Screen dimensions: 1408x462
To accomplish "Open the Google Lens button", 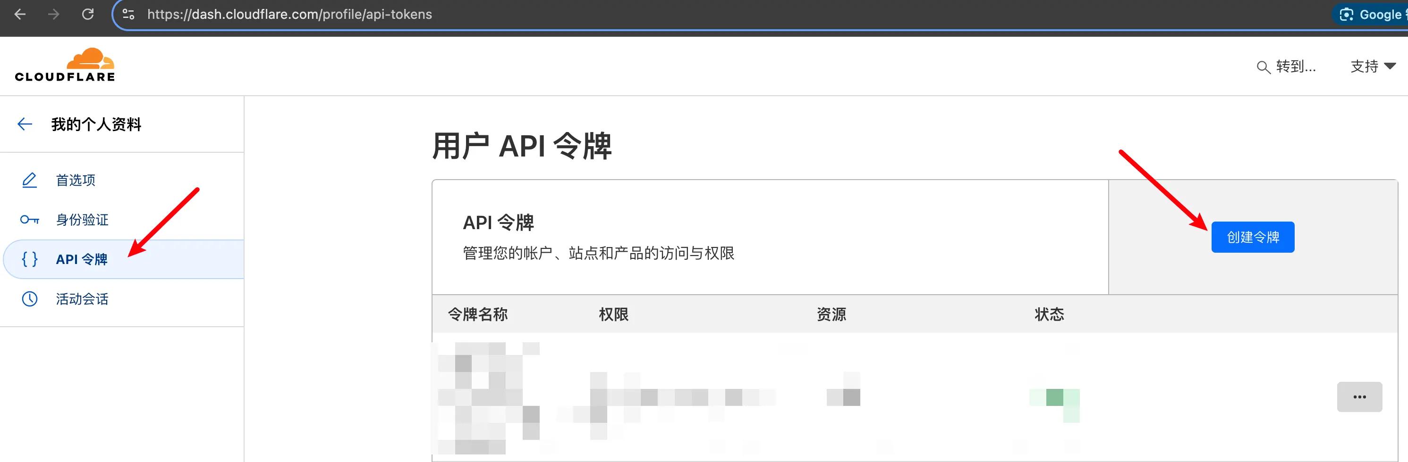I will point(1370,15).
